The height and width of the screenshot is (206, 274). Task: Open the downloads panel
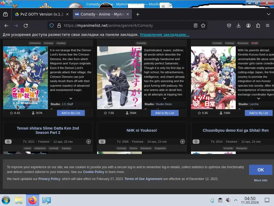[x=238, y=25]
